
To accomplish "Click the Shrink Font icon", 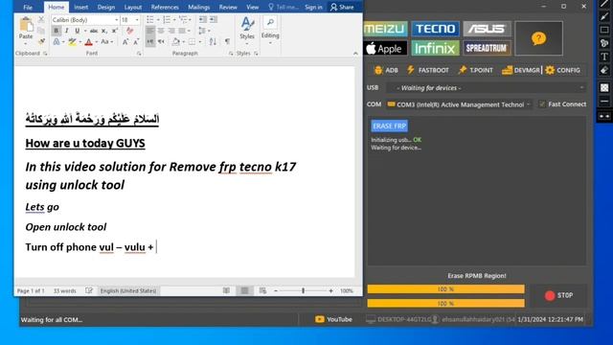I will [x=136, y=42].
